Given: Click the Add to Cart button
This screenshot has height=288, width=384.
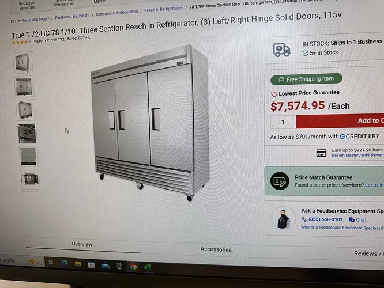Looking at the screenshot, I should [340, 121].
